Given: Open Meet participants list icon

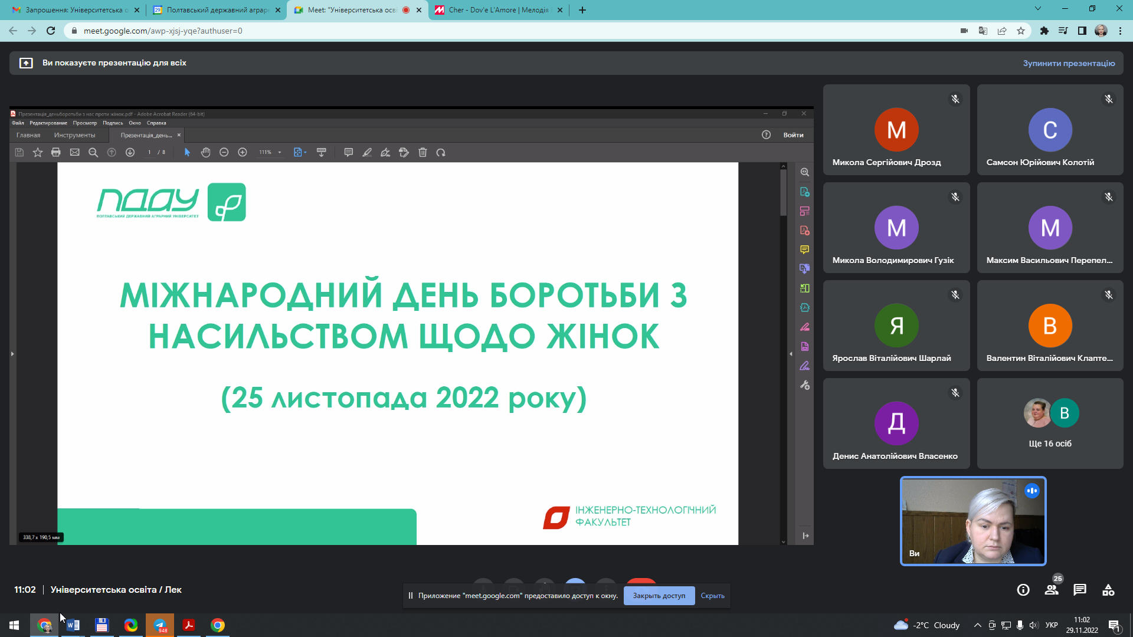Looking at the screenshot, I should (1052, 590).
